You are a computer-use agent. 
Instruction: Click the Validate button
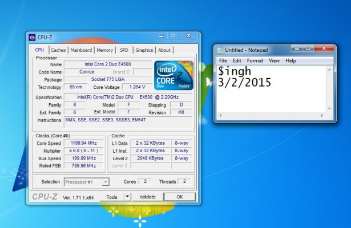pyautogui.click(x=147, y=197)
